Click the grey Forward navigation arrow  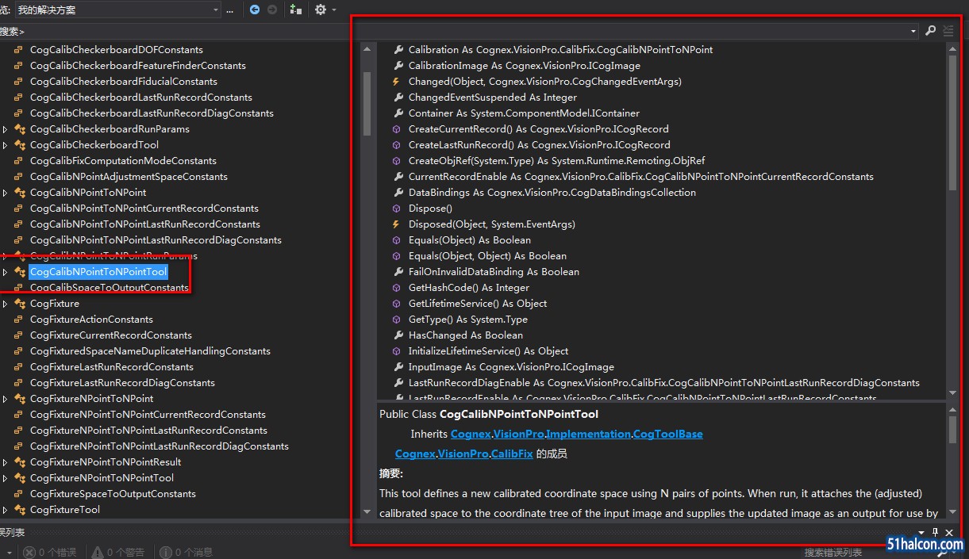(x=272, y=10)
